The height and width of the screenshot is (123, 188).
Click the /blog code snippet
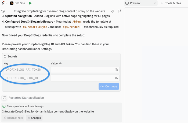(77, 22)
